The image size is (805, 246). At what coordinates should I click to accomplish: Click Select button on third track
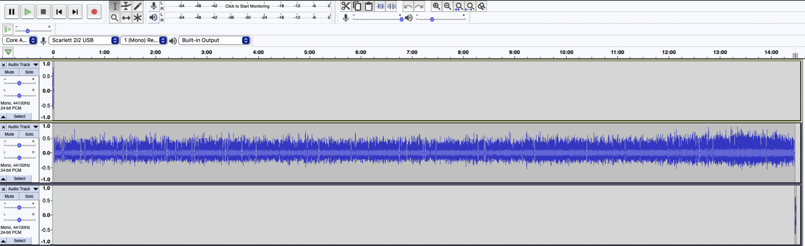pos(20,241)
